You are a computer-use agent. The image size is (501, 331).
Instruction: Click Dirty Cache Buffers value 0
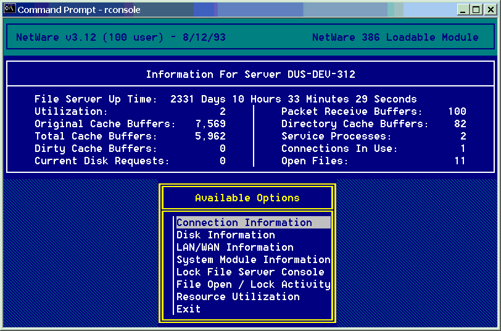(x=223, y=148)
